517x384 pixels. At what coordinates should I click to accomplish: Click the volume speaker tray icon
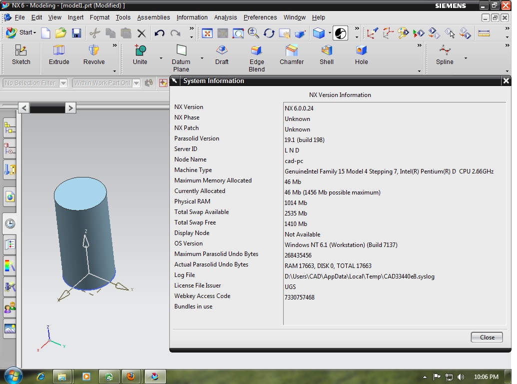pos(461,376)
